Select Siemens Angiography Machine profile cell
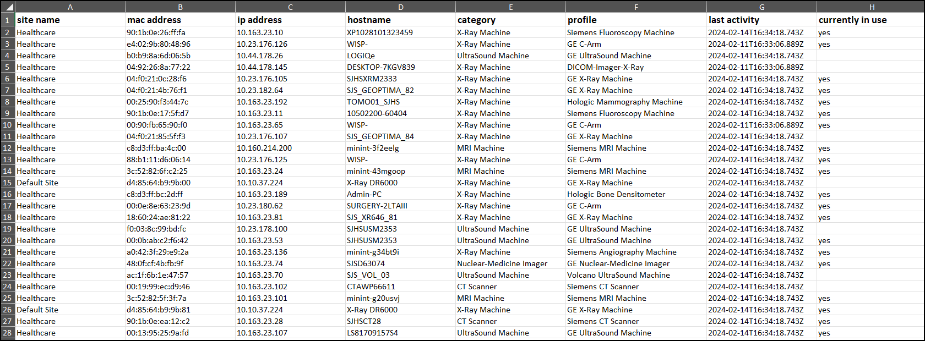This screenshot has width=925, height=341. (x=636, y=252)
